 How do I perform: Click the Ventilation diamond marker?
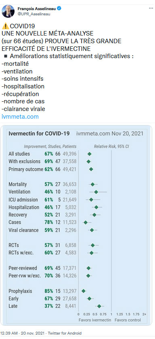pyautogui.click(x=96, y=192)
